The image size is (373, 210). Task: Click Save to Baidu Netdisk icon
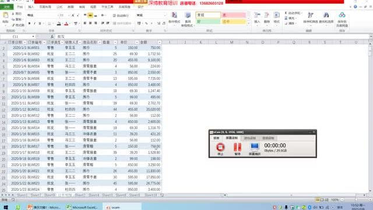(342, 19)
